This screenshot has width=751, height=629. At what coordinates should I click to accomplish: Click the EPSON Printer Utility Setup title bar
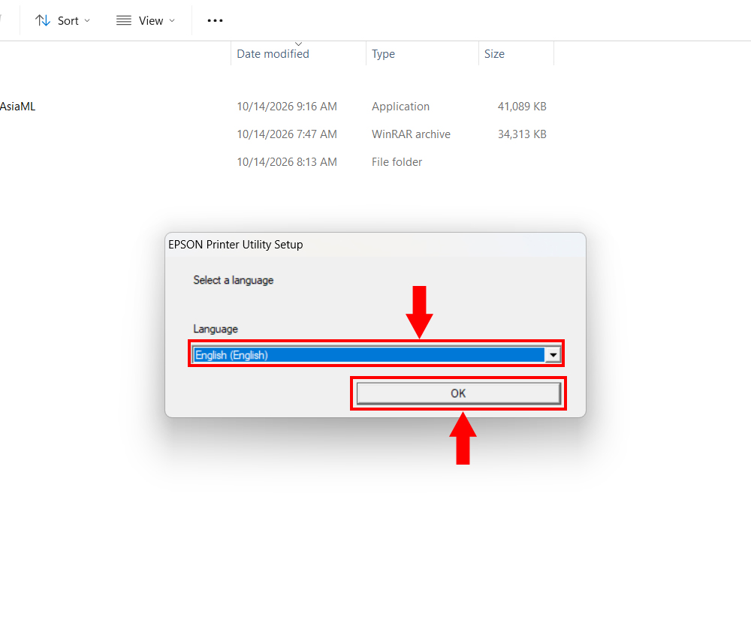(x=375, y=245)
